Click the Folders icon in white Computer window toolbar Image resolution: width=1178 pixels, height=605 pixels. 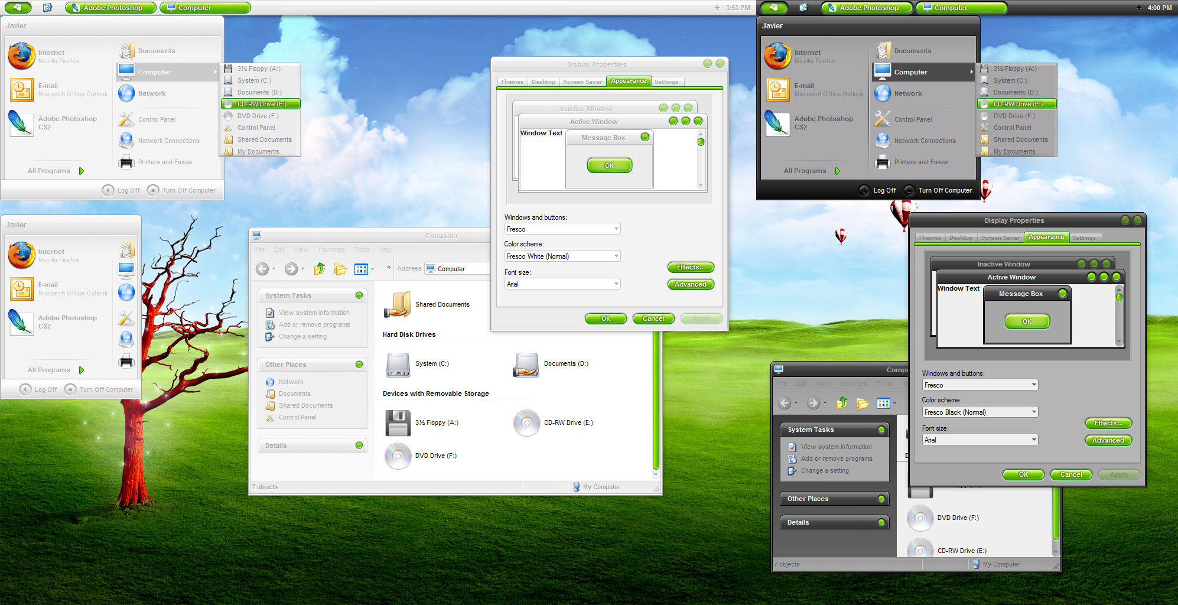coord(340,269)
